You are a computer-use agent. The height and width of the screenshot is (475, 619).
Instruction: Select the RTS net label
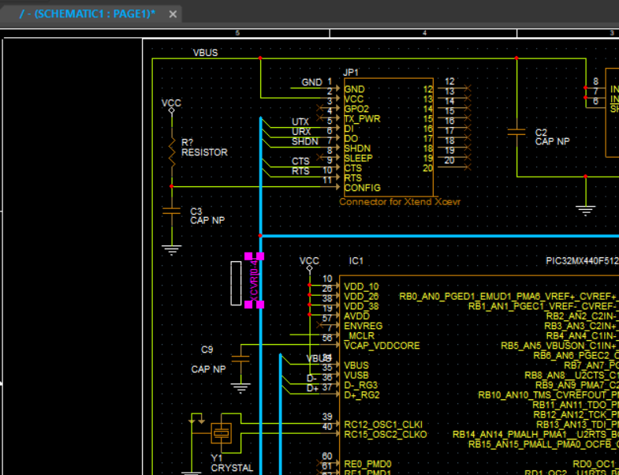300,171
